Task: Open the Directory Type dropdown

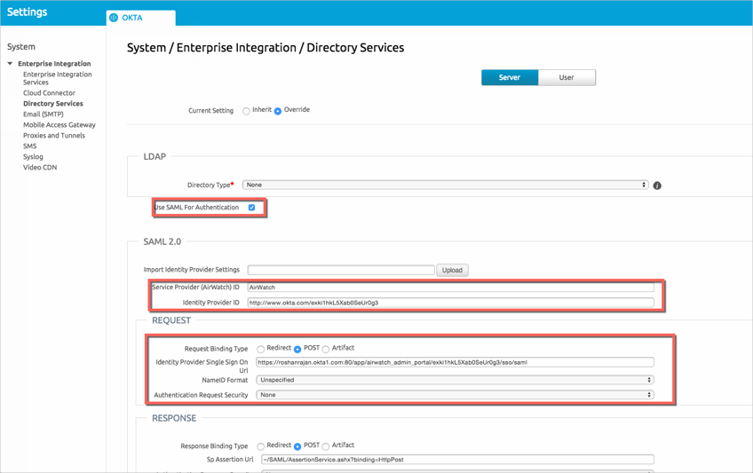Action: 446,185
